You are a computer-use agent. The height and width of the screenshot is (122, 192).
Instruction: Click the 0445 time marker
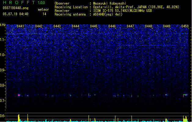tap(94, 26)
